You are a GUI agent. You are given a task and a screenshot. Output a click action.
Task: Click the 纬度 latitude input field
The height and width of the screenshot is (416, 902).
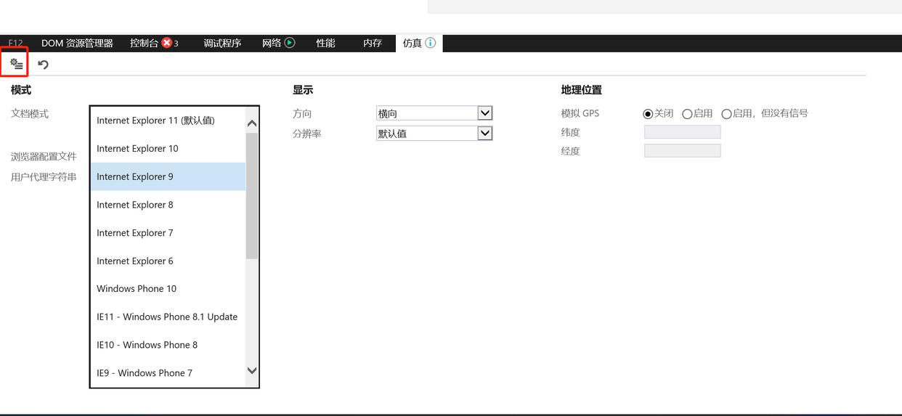pos(682,132)
